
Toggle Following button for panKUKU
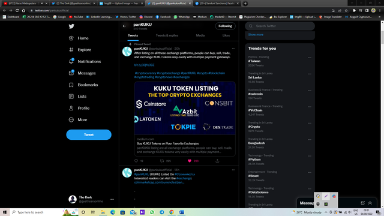point(226,26)
